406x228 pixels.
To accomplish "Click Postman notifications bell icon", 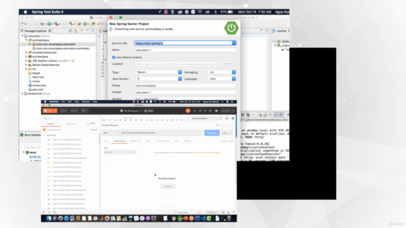I will point(205,111).
